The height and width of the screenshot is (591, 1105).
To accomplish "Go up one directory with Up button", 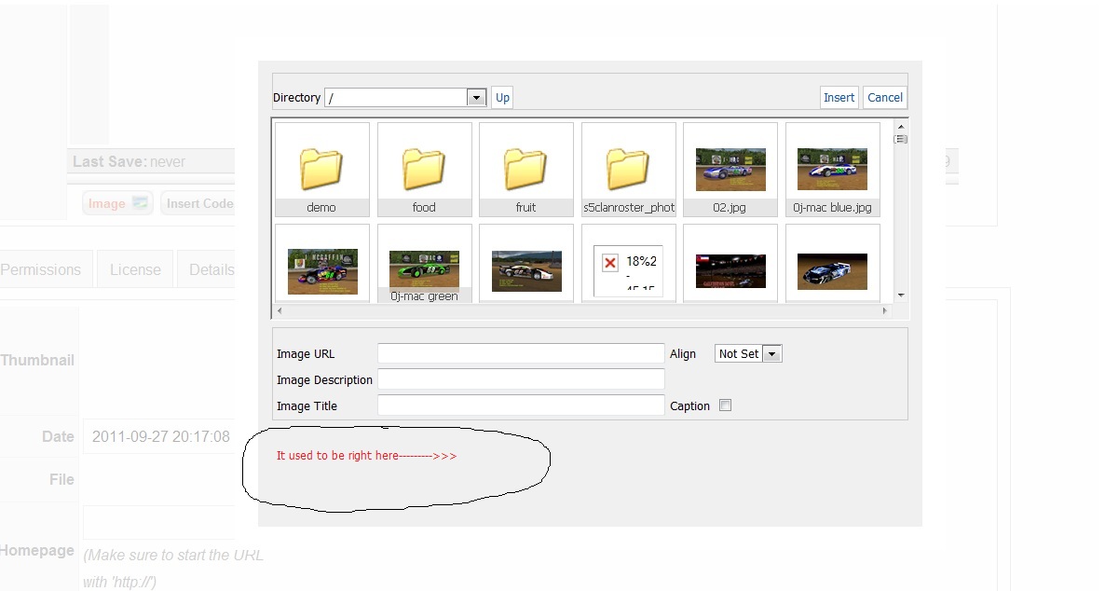I will (x=502, y=97).
